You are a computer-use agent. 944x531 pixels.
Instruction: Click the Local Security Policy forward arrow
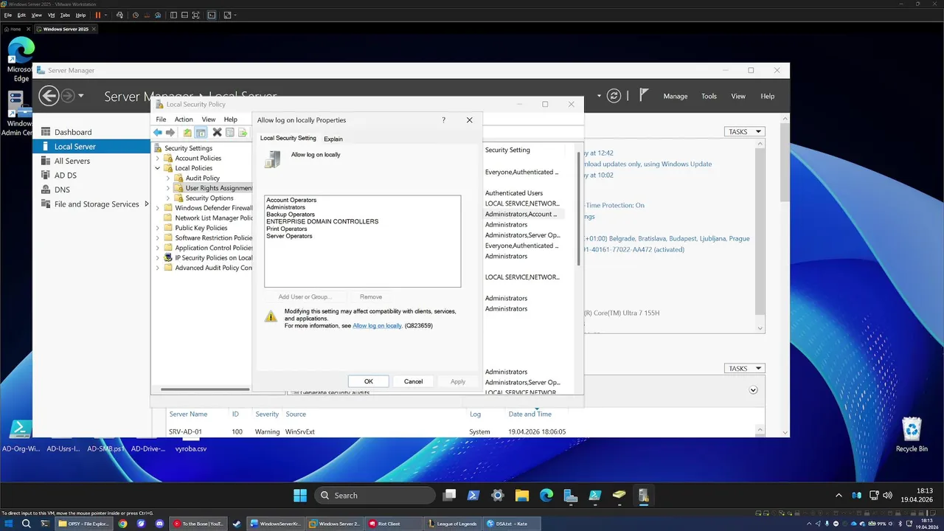pos(170,133)
